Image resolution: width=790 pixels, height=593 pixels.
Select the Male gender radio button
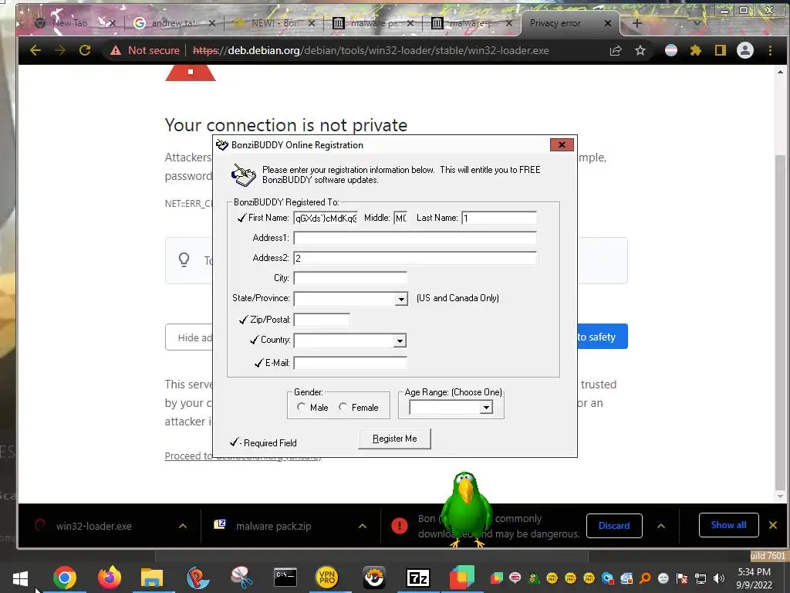(301, 407)
